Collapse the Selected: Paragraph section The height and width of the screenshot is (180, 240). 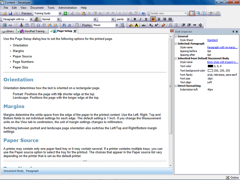176,44
